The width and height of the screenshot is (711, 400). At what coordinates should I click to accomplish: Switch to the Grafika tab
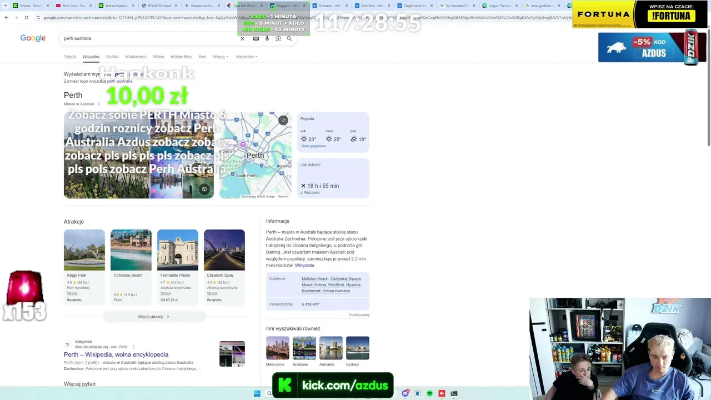point(112,57)
